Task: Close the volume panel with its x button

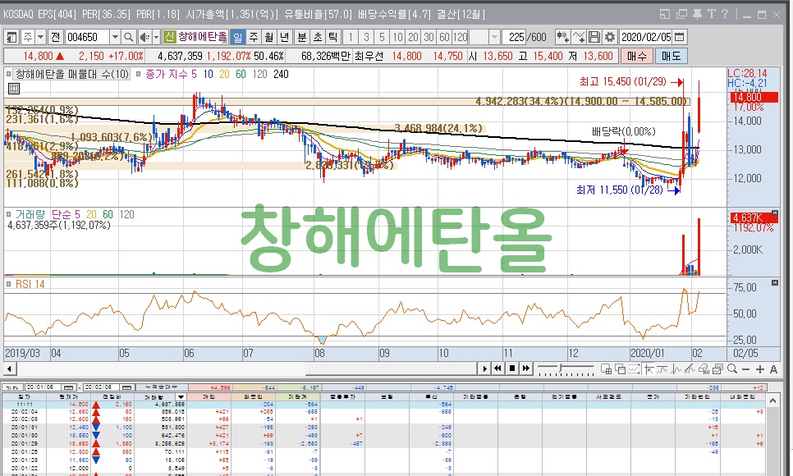Action: 775,213
